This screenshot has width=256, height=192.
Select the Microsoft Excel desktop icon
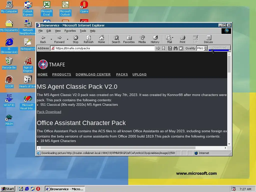pos(46,8)
